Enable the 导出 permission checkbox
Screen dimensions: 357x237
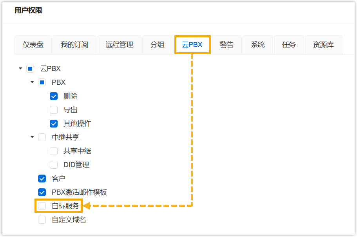point(54,110)
